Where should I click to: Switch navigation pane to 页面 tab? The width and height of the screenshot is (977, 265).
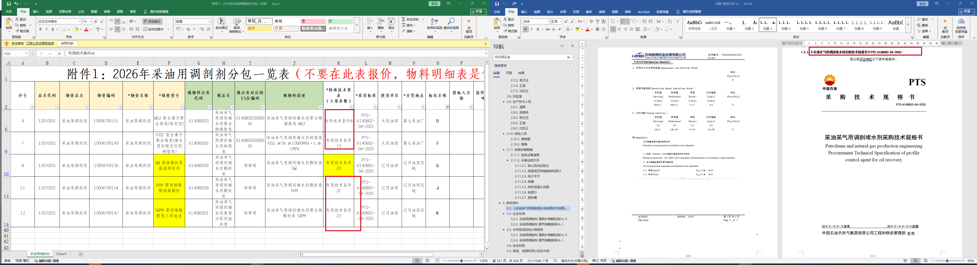point(509,73)
